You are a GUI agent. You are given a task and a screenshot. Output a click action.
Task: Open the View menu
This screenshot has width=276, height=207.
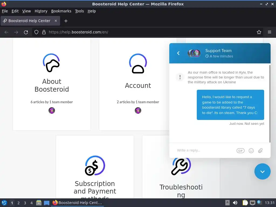pos(27,11)
